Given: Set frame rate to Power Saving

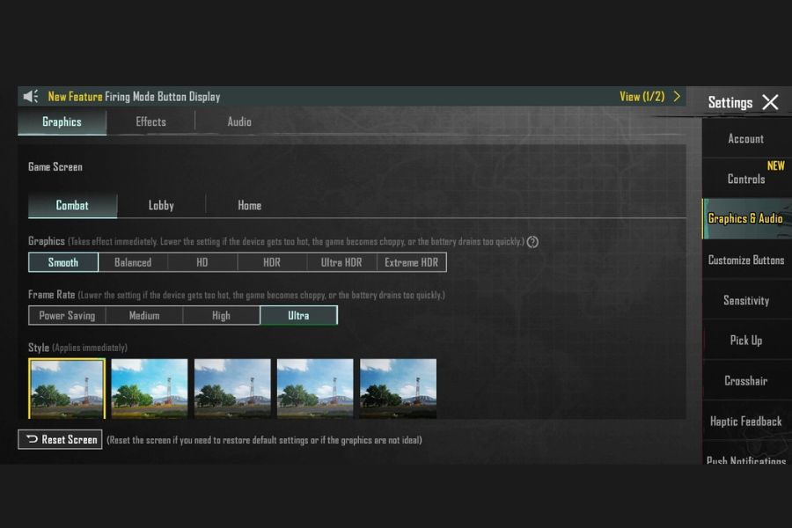Looking at the screenshot, I should (67, 315).
